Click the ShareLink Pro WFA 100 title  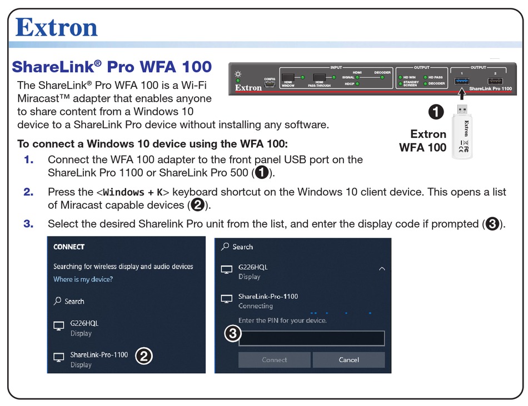pyautogui.click(x=112, y=67)
